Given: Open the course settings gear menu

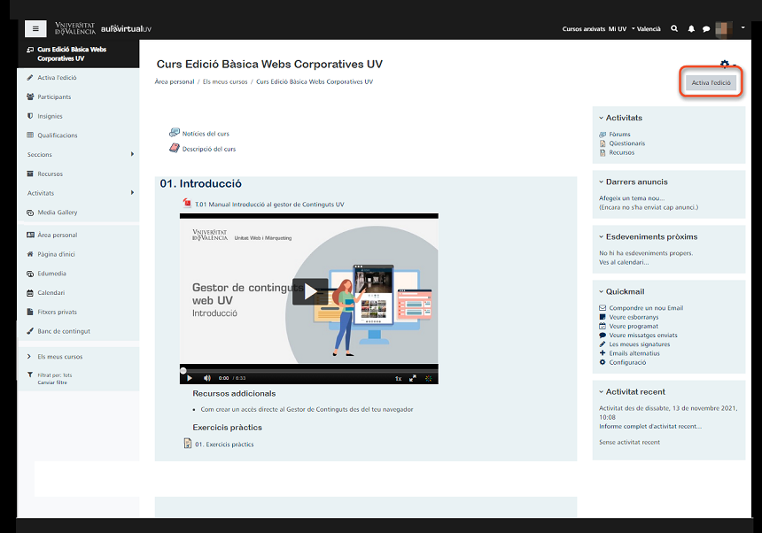Looking at the screenshot, I should [725, 65].
